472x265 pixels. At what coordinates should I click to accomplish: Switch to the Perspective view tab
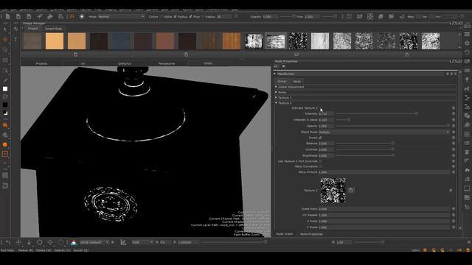pyautogui.click(x=167, y=63)
